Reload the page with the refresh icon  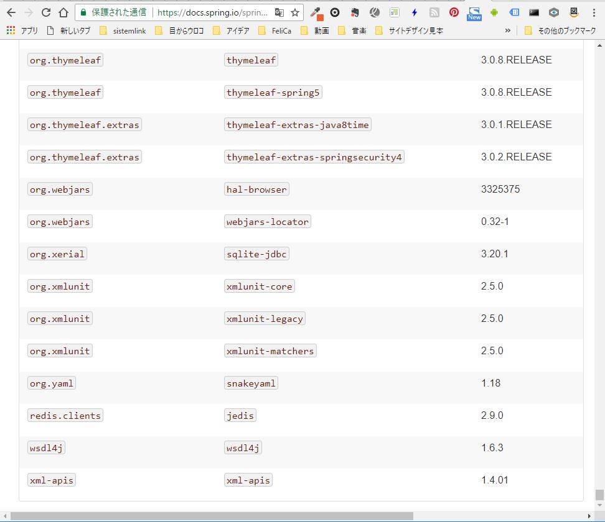click(x=46, y=12)
